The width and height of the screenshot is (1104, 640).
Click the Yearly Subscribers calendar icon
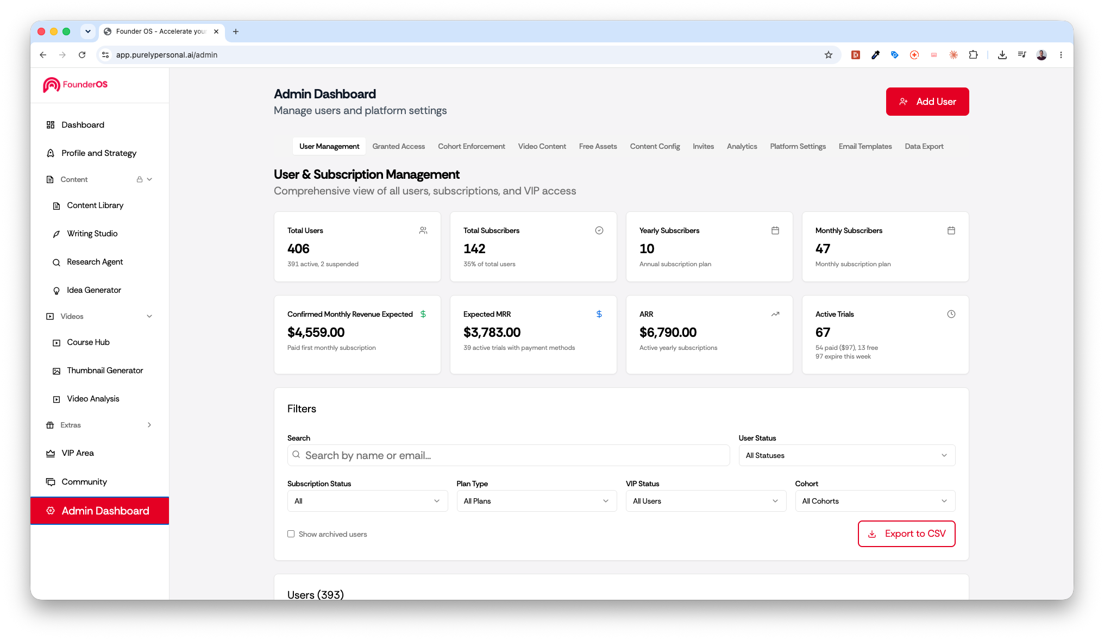pos(775,230)
